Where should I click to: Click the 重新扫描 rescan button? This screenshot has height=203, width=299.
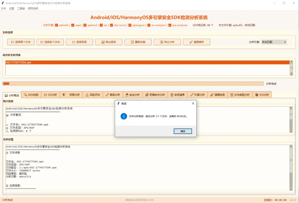point(138,42)
